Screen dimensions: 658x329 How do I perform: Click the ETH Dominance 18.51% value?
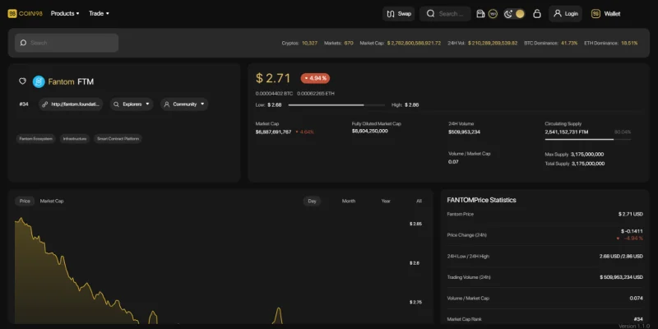pos(629,43)
